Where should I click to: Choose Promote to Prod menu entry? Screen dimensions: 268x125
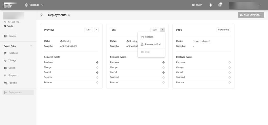(151, 44)
